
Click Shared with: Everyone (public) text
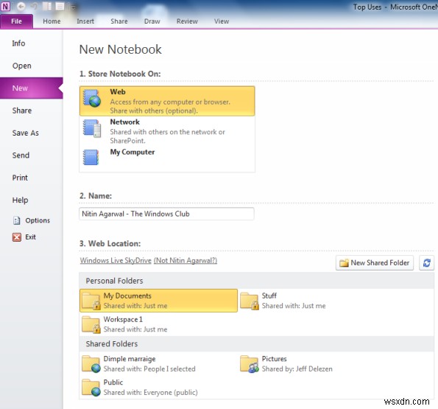click(x=151, y=393)
